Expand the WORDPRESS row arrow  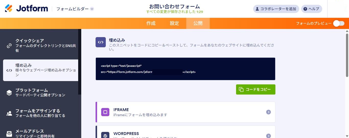click(269, 136)
